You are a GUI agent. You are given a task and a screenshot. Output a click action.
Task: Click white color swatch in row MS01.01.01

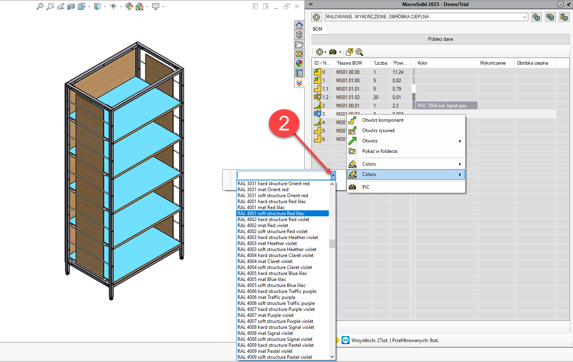414,89
